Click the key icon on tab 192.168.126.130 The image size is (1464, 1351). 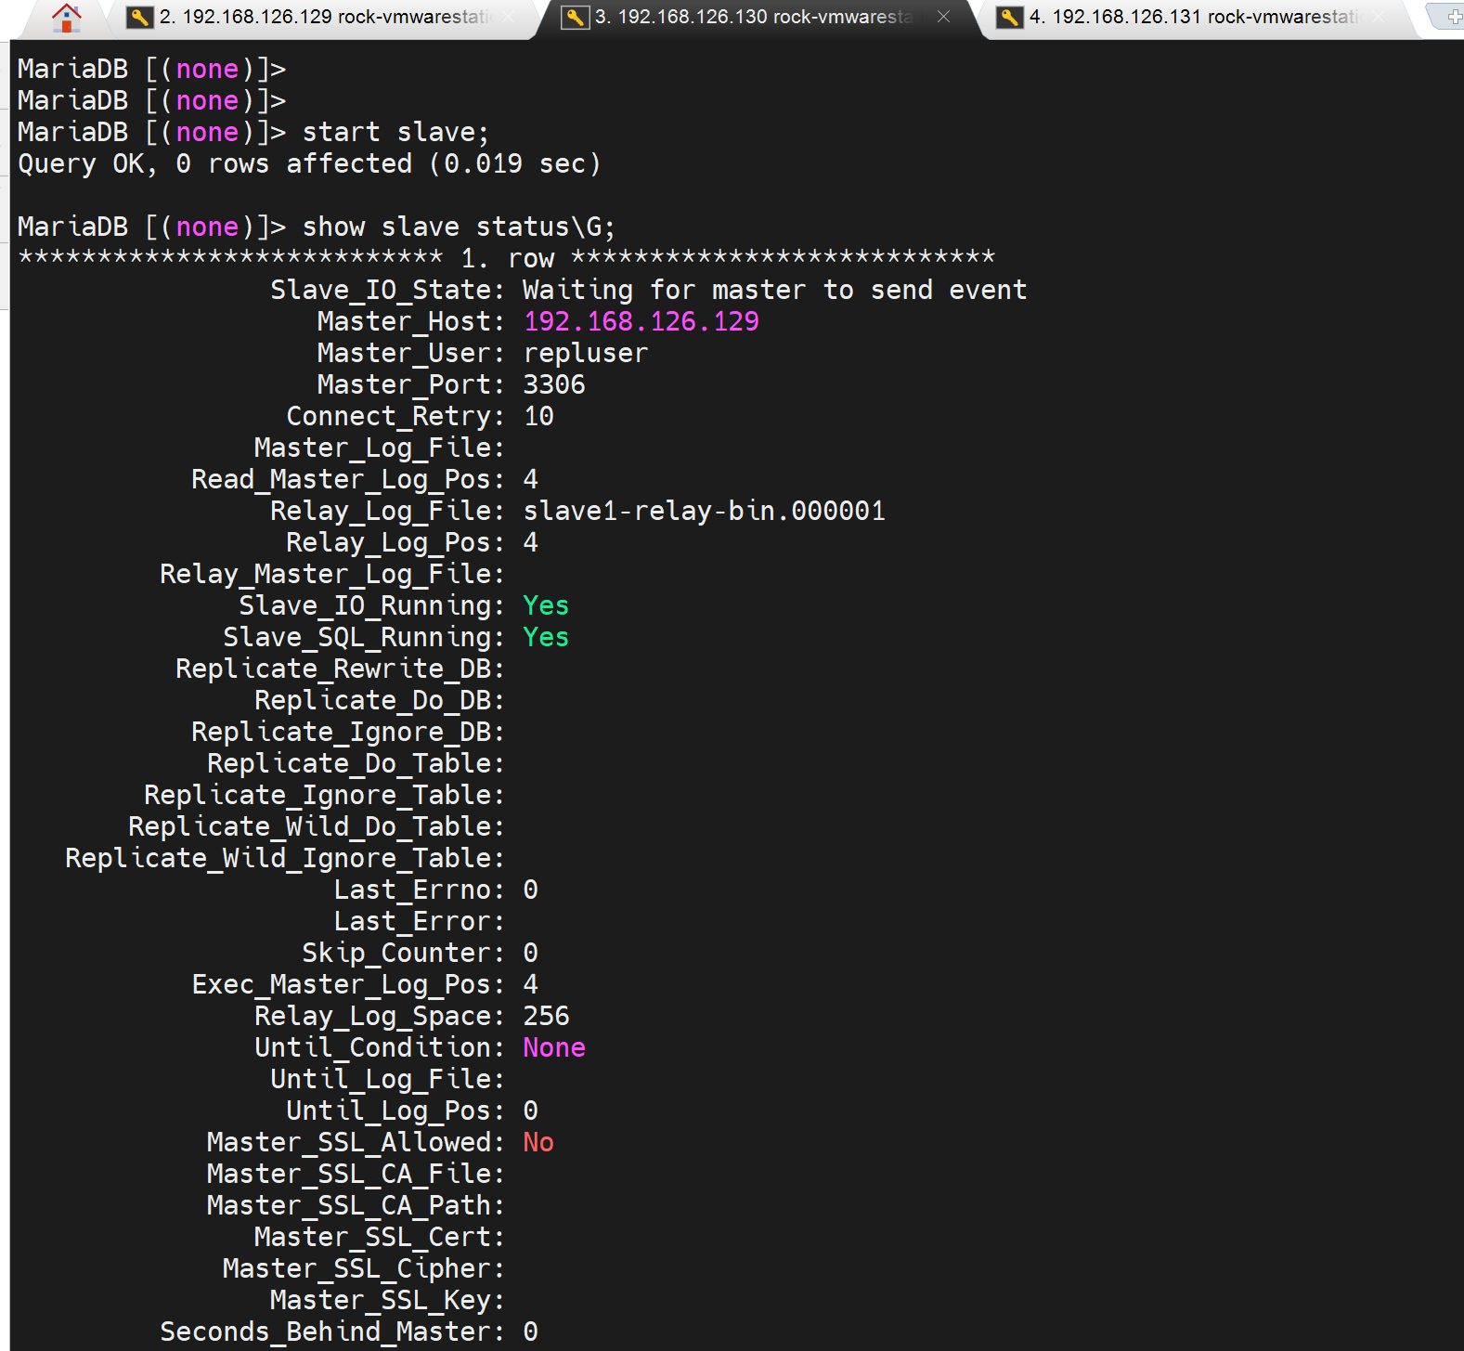coord(576,17)
